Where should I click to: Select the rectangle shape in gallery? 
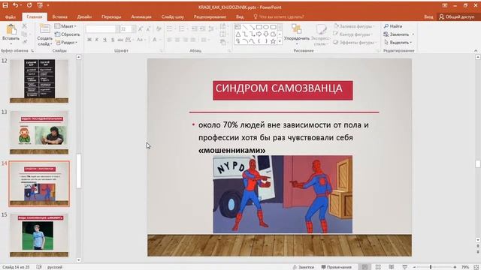[x=259, y=27]
